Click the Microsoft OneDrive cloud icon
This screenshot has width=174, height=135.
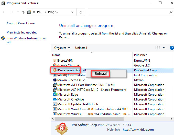click(x=55, y=99)
